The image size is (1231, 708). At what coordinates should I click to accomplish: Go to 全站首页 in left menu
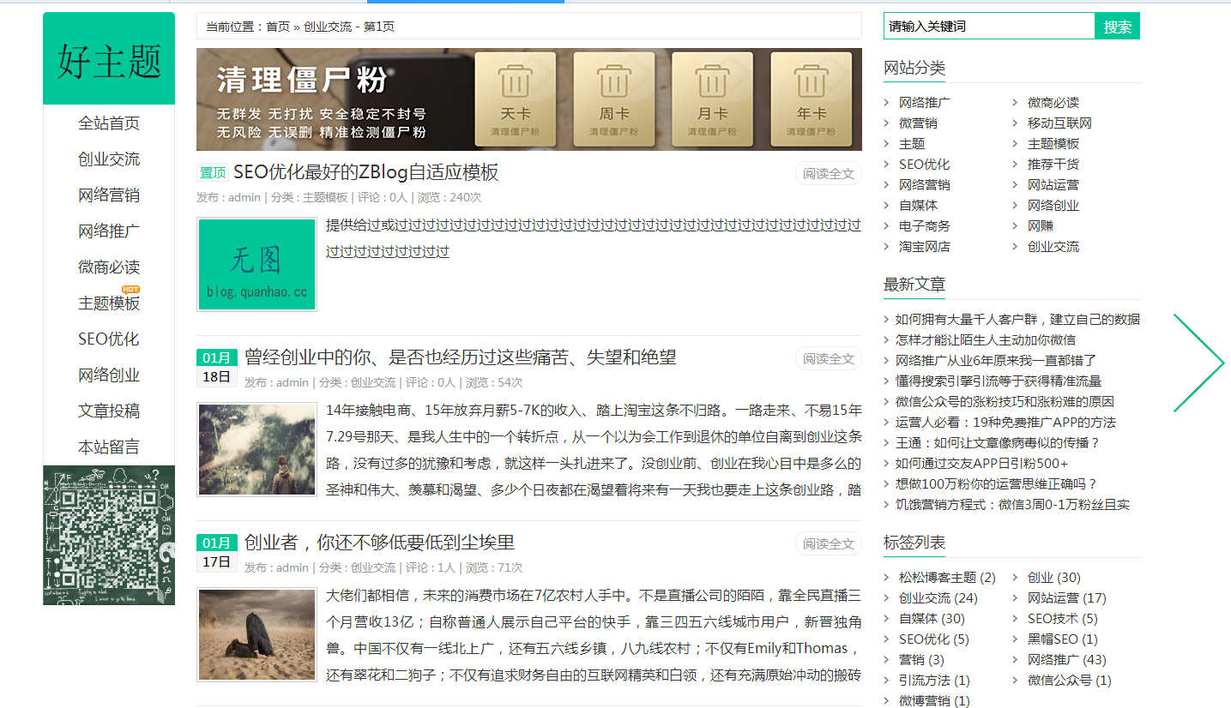tap(109, 123)
